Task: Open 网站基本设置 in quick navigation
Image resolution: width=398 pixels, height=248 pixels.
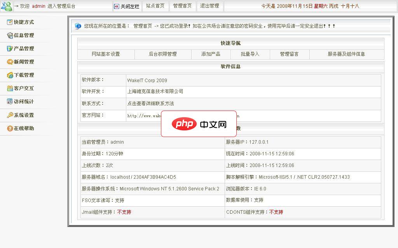Action: (x=106, y=55)
